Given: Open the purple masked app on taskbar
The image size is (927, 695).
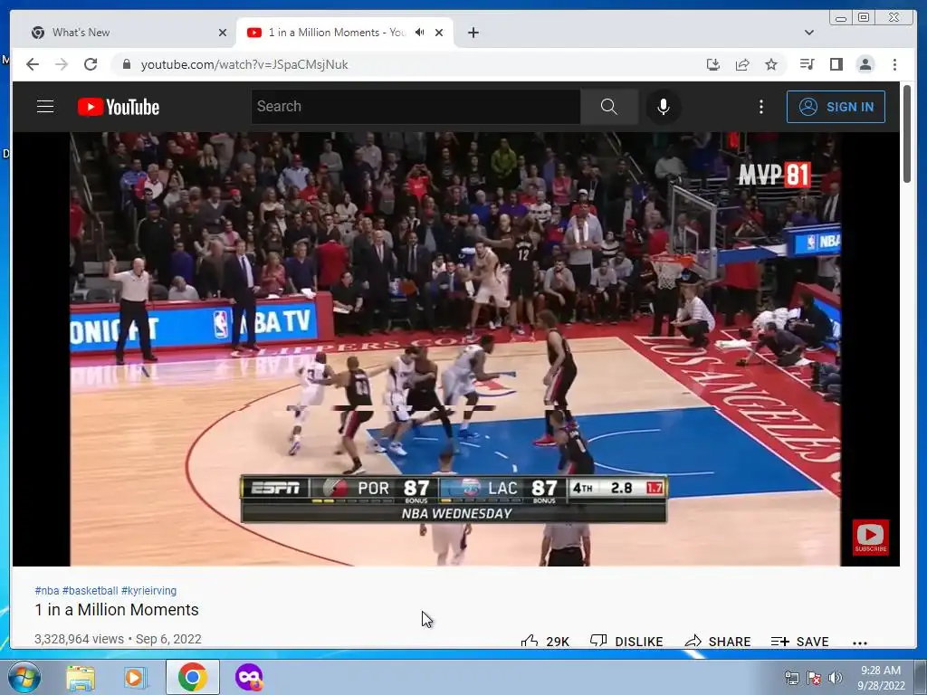Looking at the screenshot, I should point(248,677).
